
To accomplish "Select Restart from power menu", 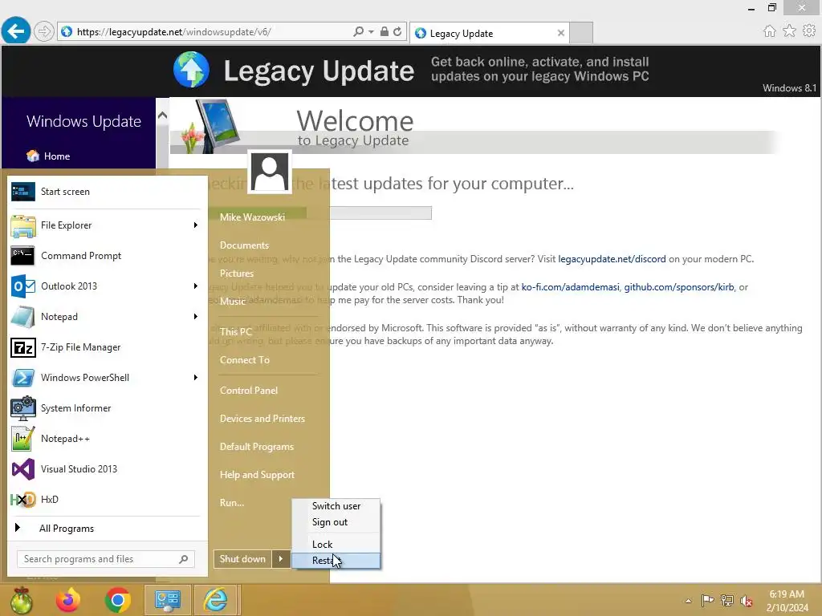I will tap(336, 561).
